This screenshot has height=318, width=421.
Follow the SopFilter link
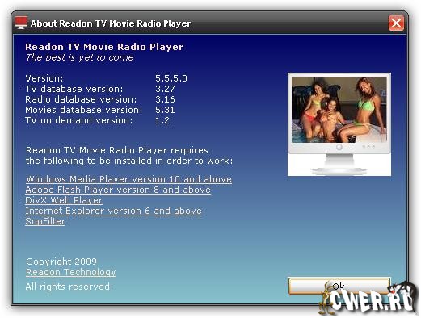[45, 221]
